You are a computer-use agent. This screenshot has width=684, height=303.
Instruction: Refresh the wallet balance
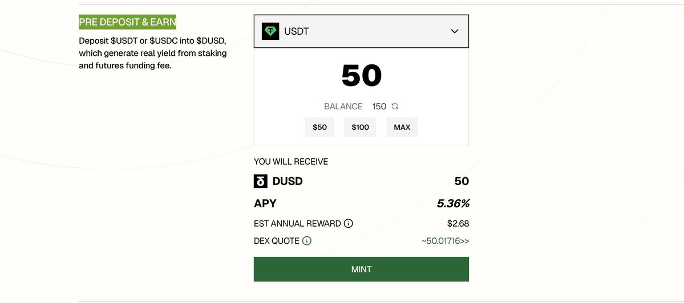(x=395, y=107)
